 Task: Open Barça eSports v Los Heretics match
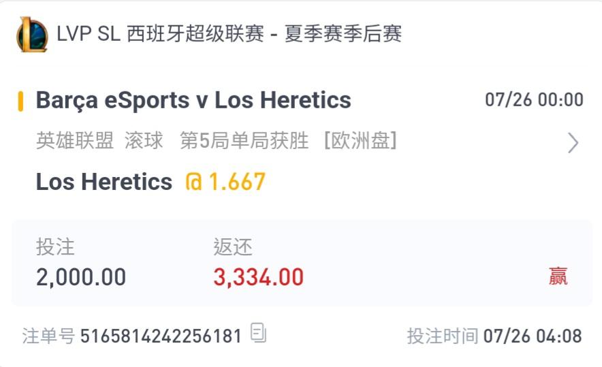click(x=193, y=101)
